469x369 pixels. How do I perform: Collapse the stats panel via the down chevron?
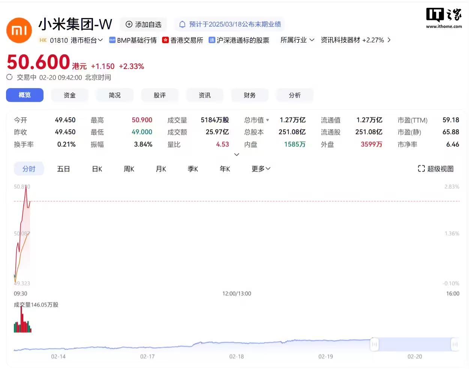(236, 154)
